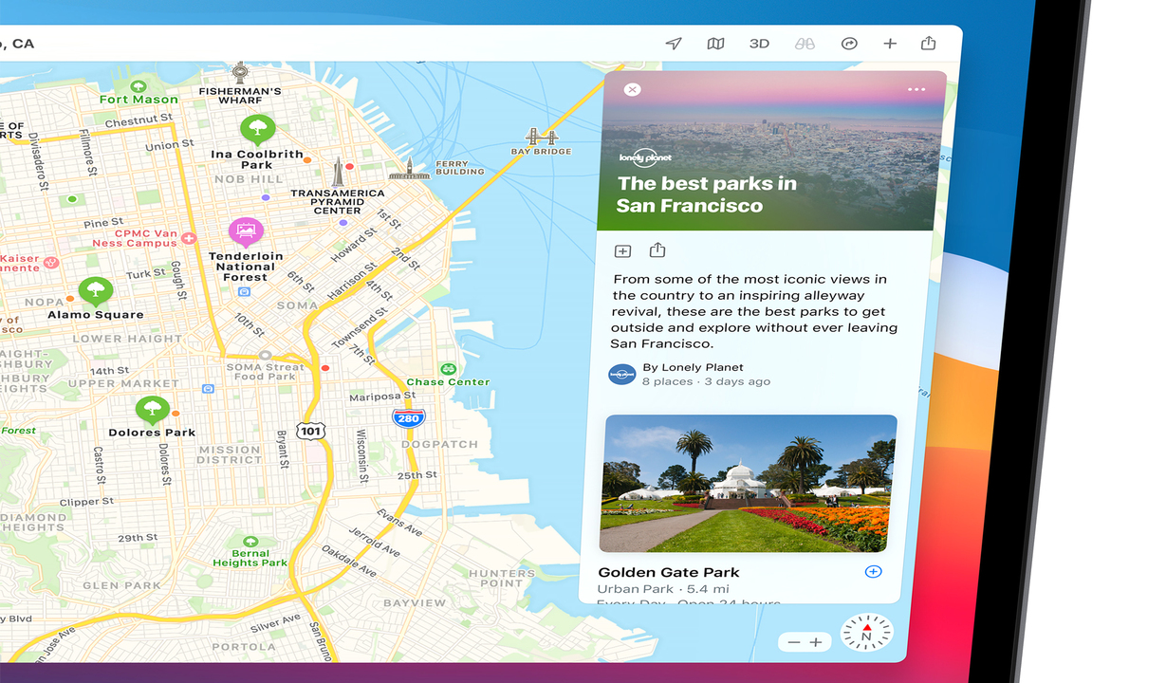Screen dimensions: 1166x683
Task: Add Golden Gate Park with plus button
Action: pyautogui.click(x=874, y=571)
